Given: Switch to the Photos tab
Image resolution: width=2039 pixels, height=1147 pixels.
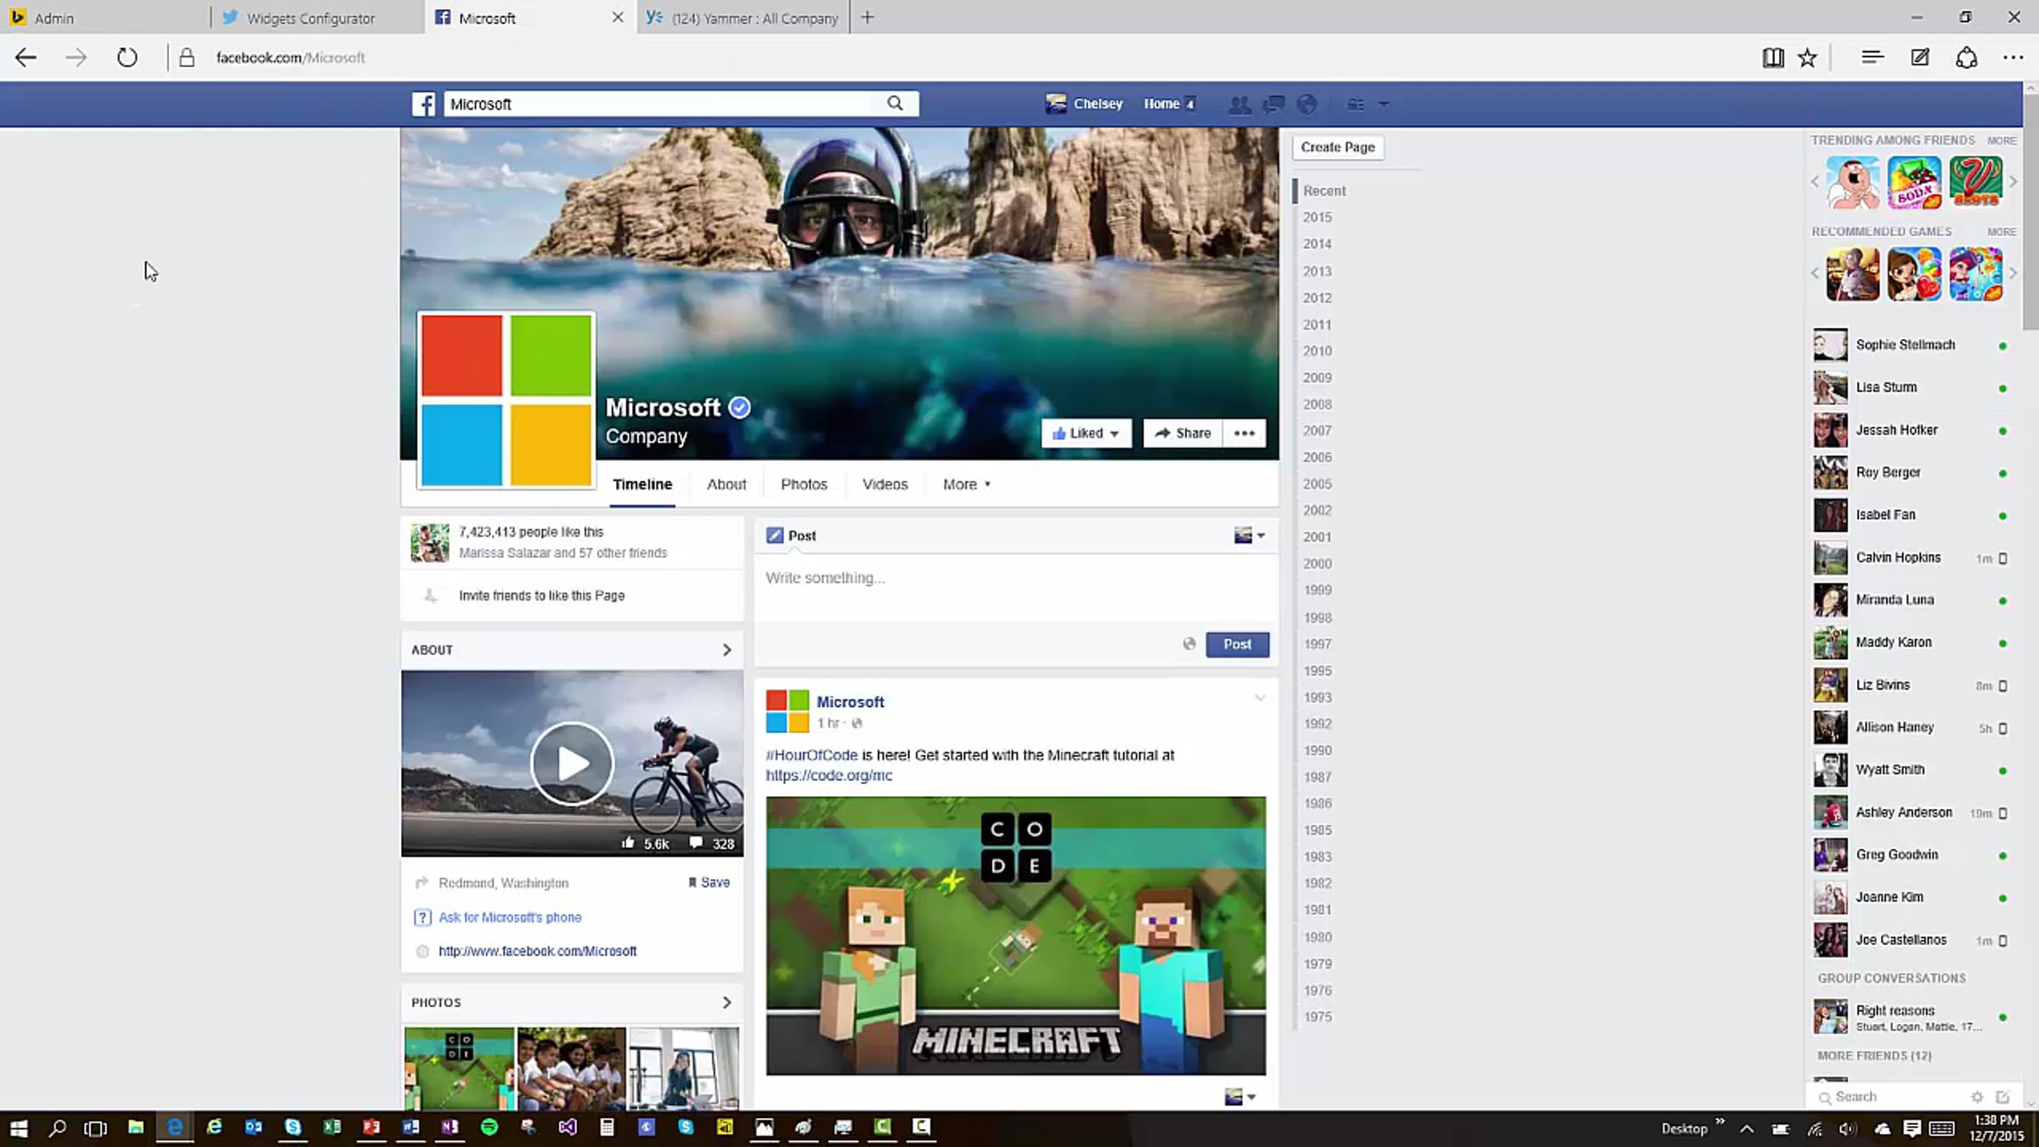Looking at the screenshot, I should [x=803, y=484].
